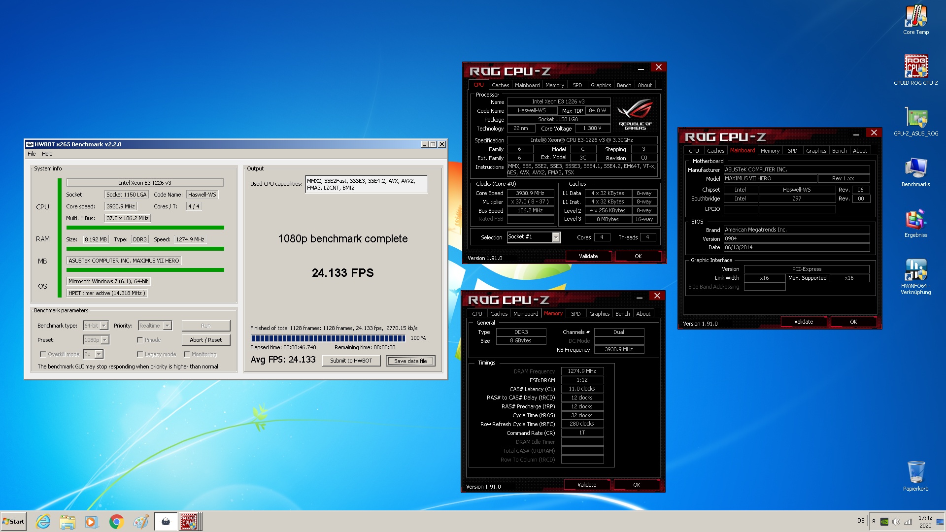Enable the Monitoring checkbox
The width and height of the screenshot is (946, 532).
187,355
